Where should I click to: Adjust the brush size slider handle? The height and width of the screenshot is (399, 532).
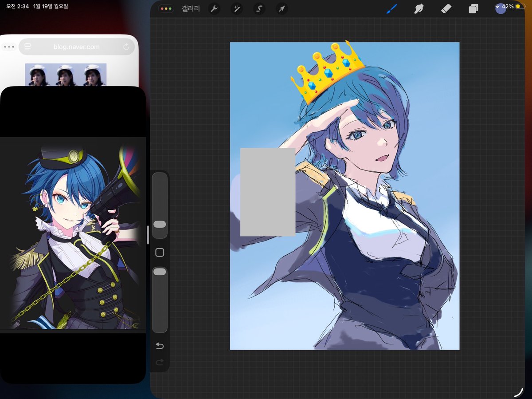[x=160, y=225]
